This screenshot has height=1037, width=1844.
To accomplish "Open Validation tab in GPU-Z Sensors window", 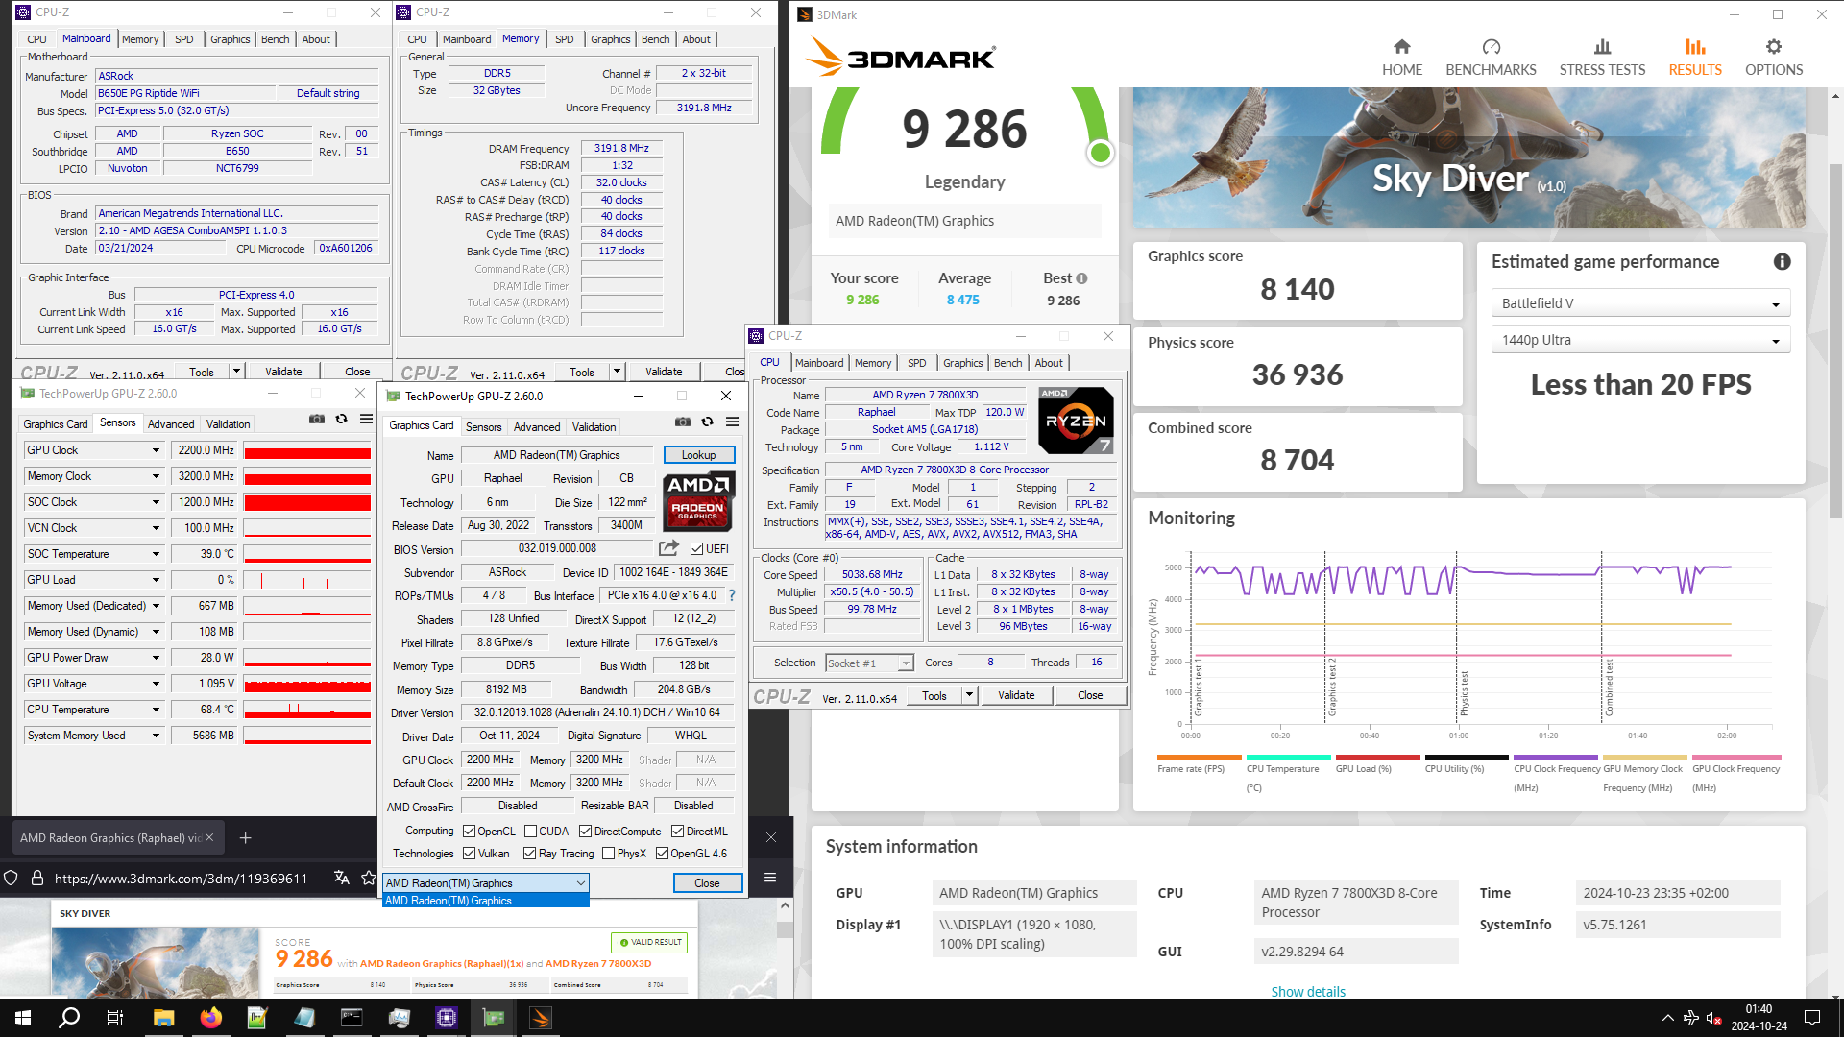I will (228, 424).
